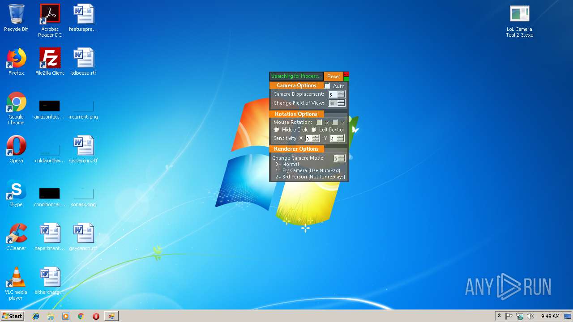Select the russianjun.rtf document icon
This screenshot has height=322, width=573.
tap(83, 150)
